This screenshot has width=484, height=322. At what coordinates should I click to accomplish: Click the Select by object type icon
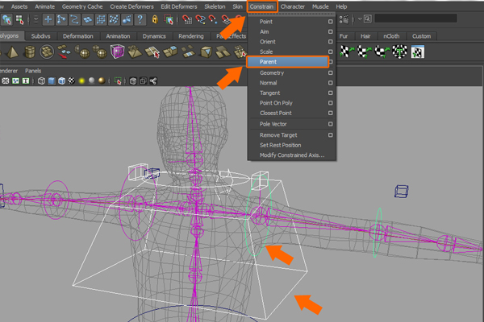coord(19,19)
